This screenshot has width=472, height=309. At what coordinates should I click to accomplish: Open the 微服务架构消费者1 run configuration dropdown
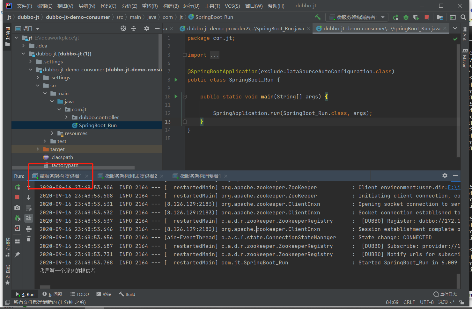pos(357,17)
